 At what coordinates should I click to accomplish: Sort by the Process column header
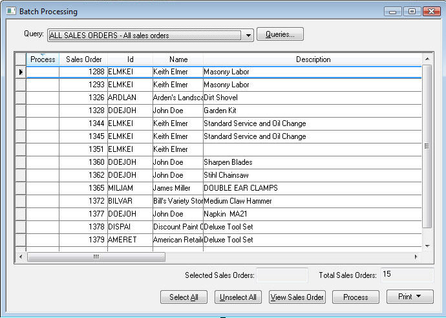(43, 59)
